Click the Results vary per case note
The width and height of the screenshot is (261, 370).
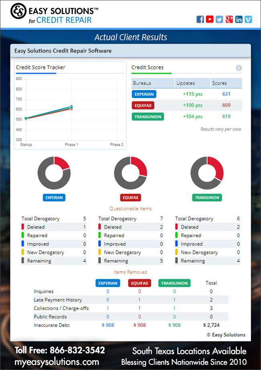coord(221,129)
